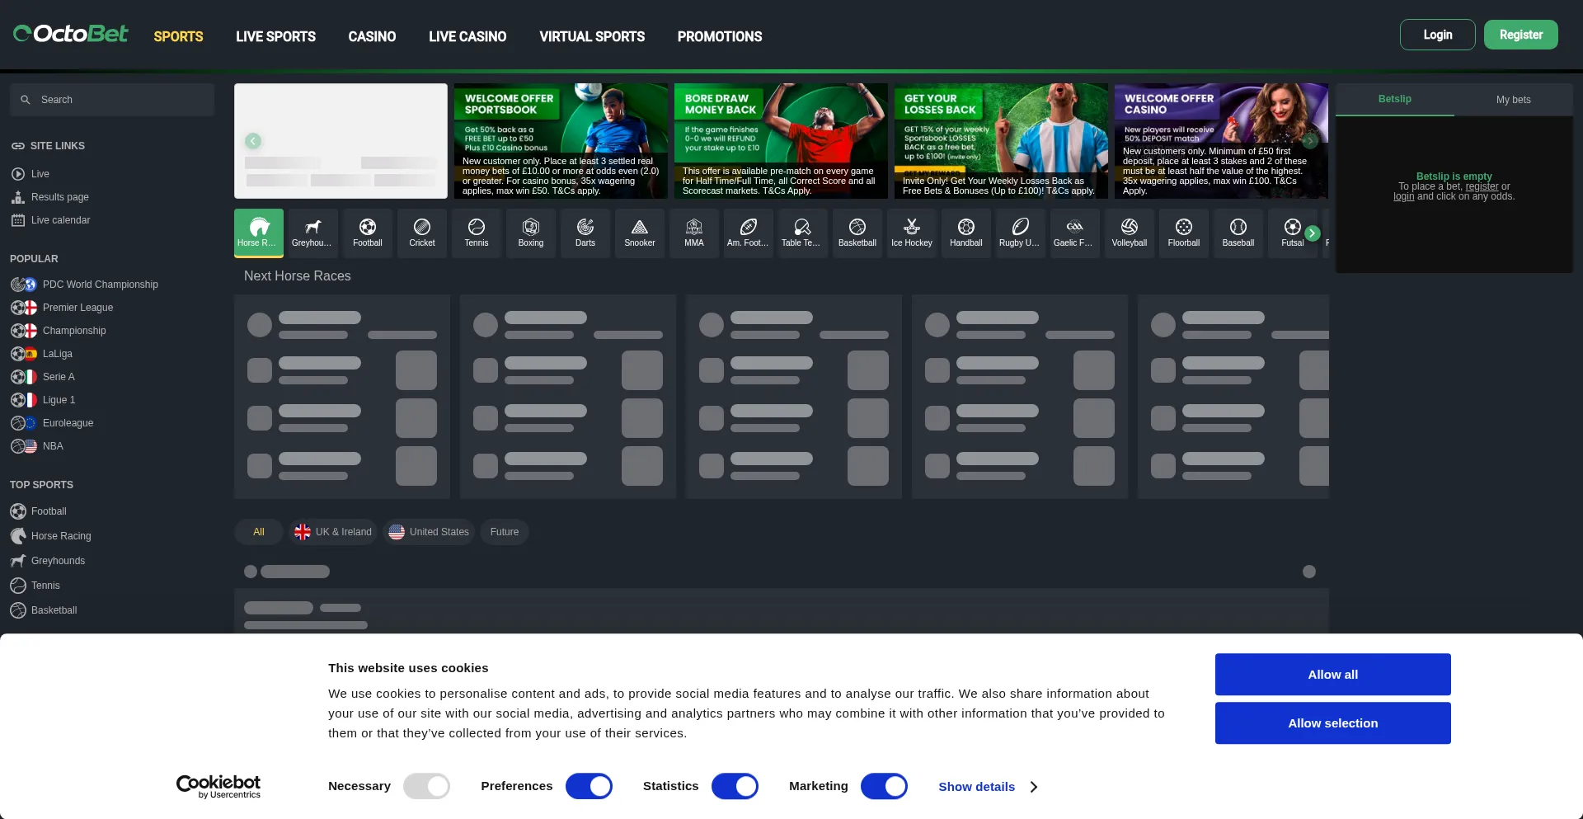The width and height of the screenshot is (1583, 819).
Task: Enable the Preferences cookie toggle
Action: pyautogui.click(x=589, y=786)
